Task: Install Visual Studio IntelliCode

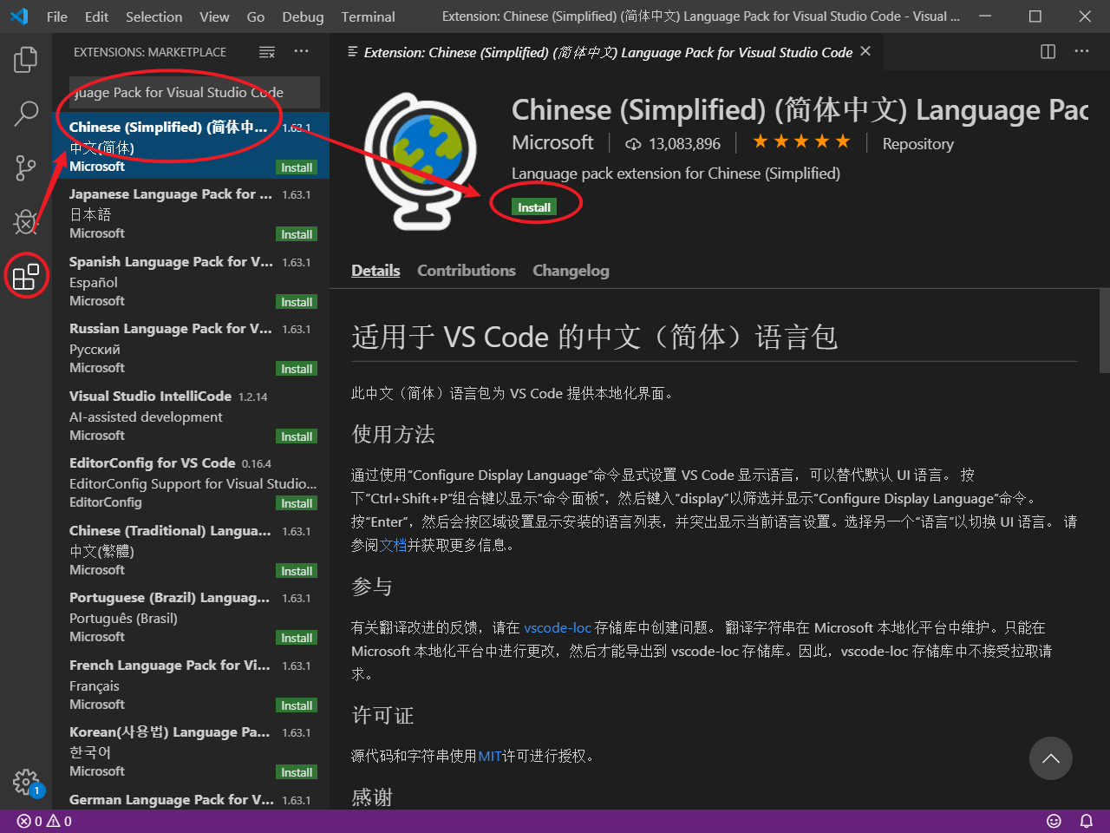Action: 297,436
